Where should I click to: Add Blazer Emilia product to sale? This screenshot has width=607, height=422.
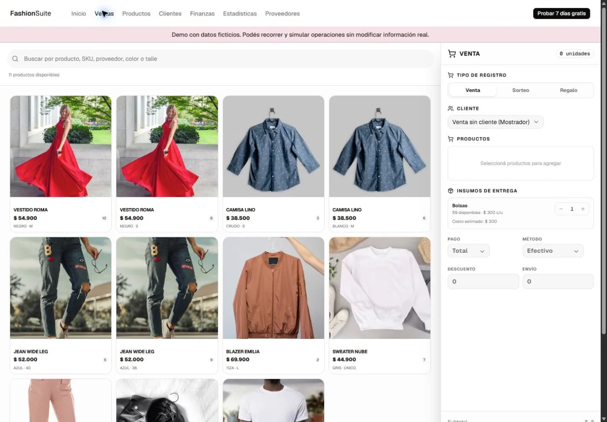[x=273, y=306]
